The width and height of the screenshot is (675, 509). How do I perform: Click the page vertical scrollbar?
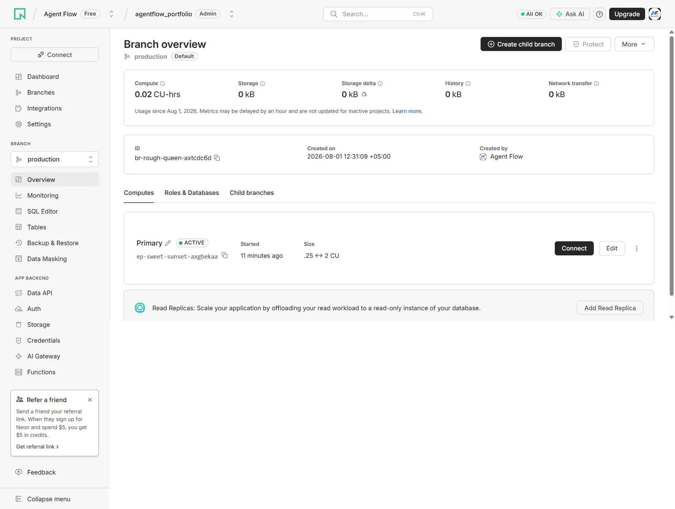coord(672,166)
